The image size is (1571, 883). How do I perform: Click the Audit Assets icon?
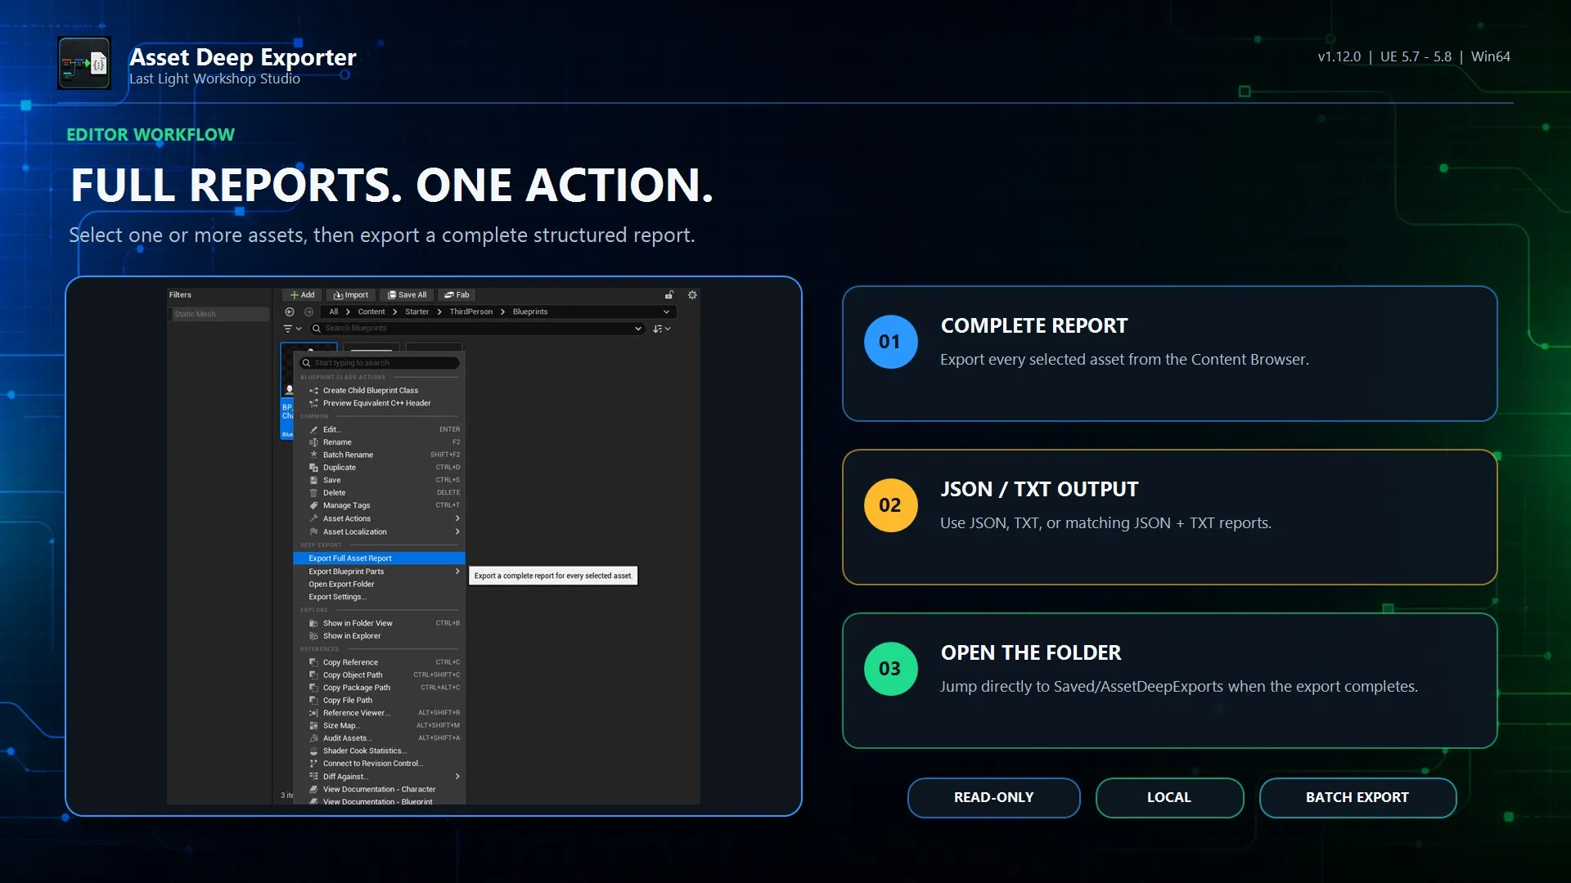[313, 738]
